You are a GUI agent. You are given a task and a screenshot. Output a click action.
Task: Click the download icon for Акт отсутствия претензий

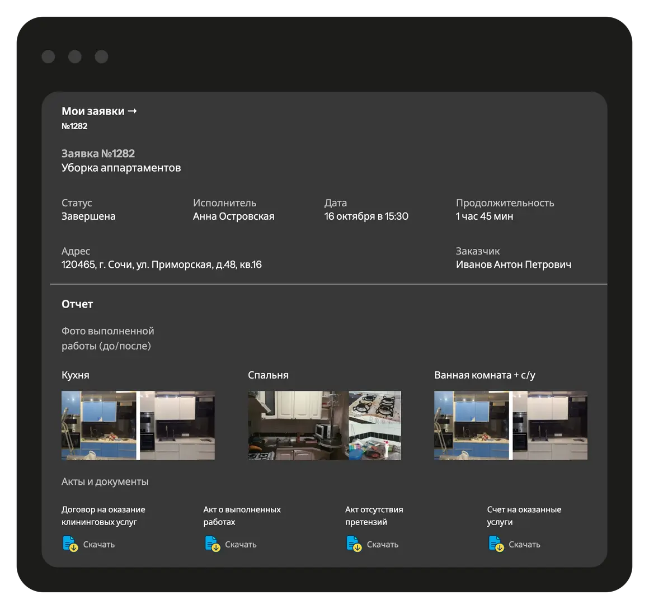(x=354, y=544)
